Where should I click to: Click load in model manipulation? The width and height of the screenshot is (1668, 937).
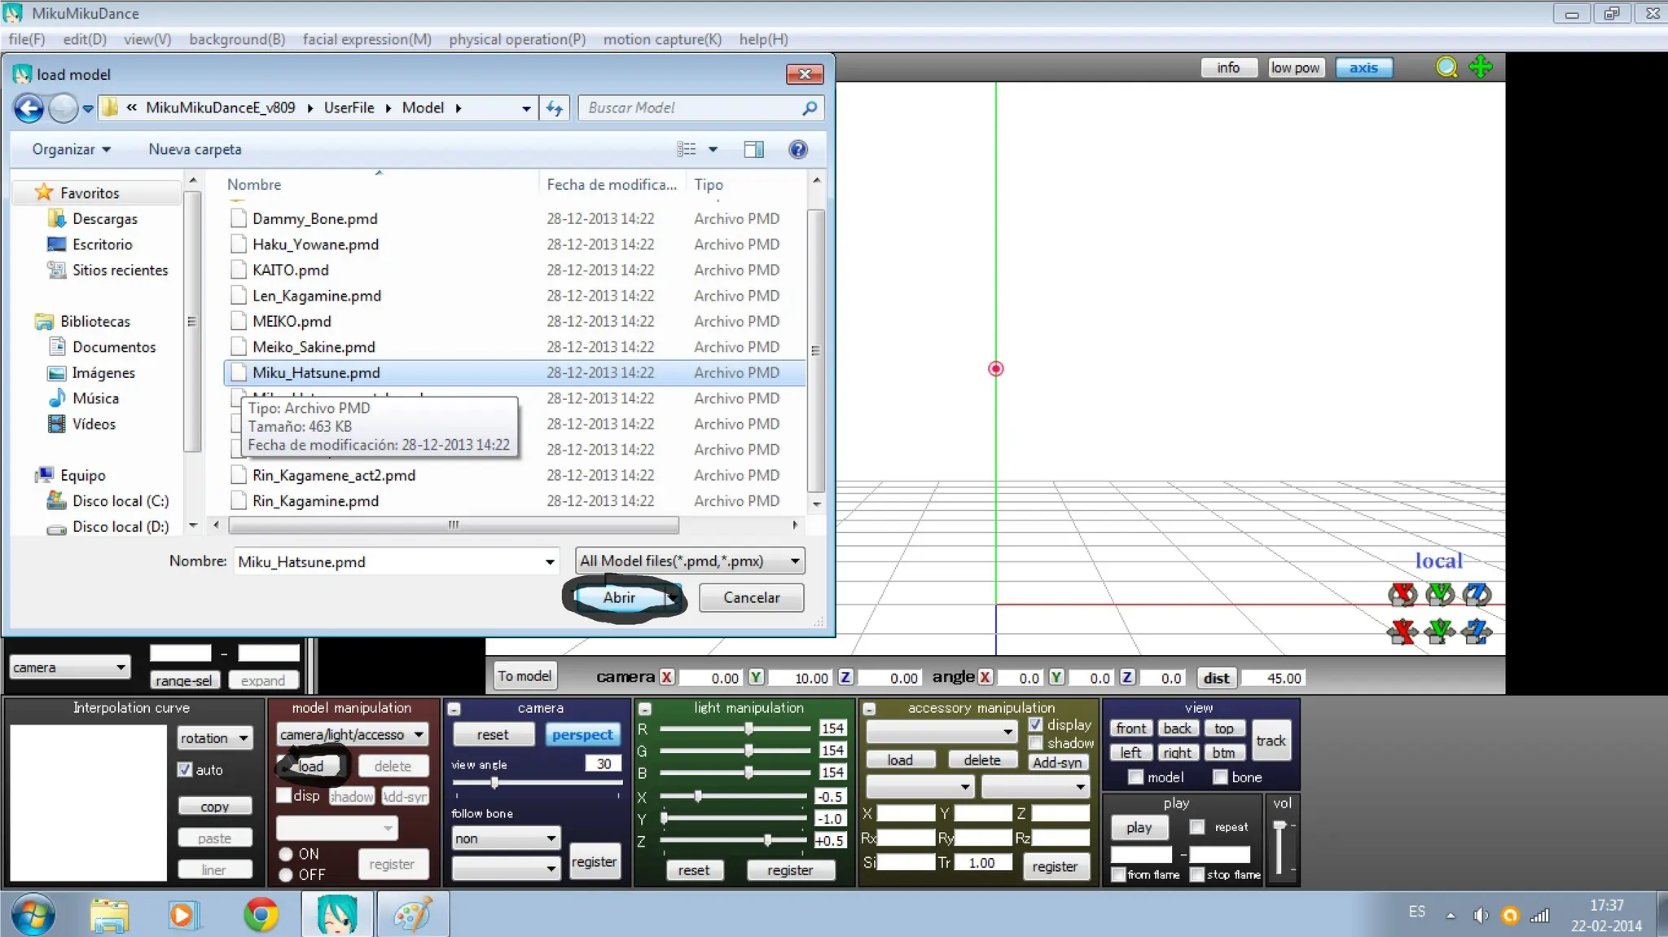[x=310, y=767]
